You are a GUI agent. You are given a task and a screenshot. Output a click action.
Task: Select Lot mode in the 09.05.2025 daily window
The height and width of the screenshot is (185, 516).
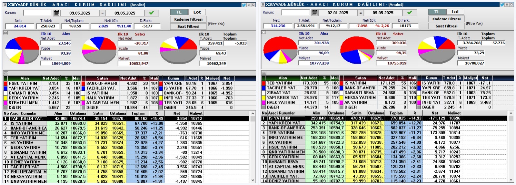tap(197, 12)
